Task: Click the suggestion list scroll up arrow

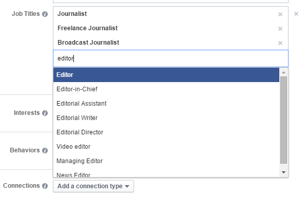Action: 283,72
